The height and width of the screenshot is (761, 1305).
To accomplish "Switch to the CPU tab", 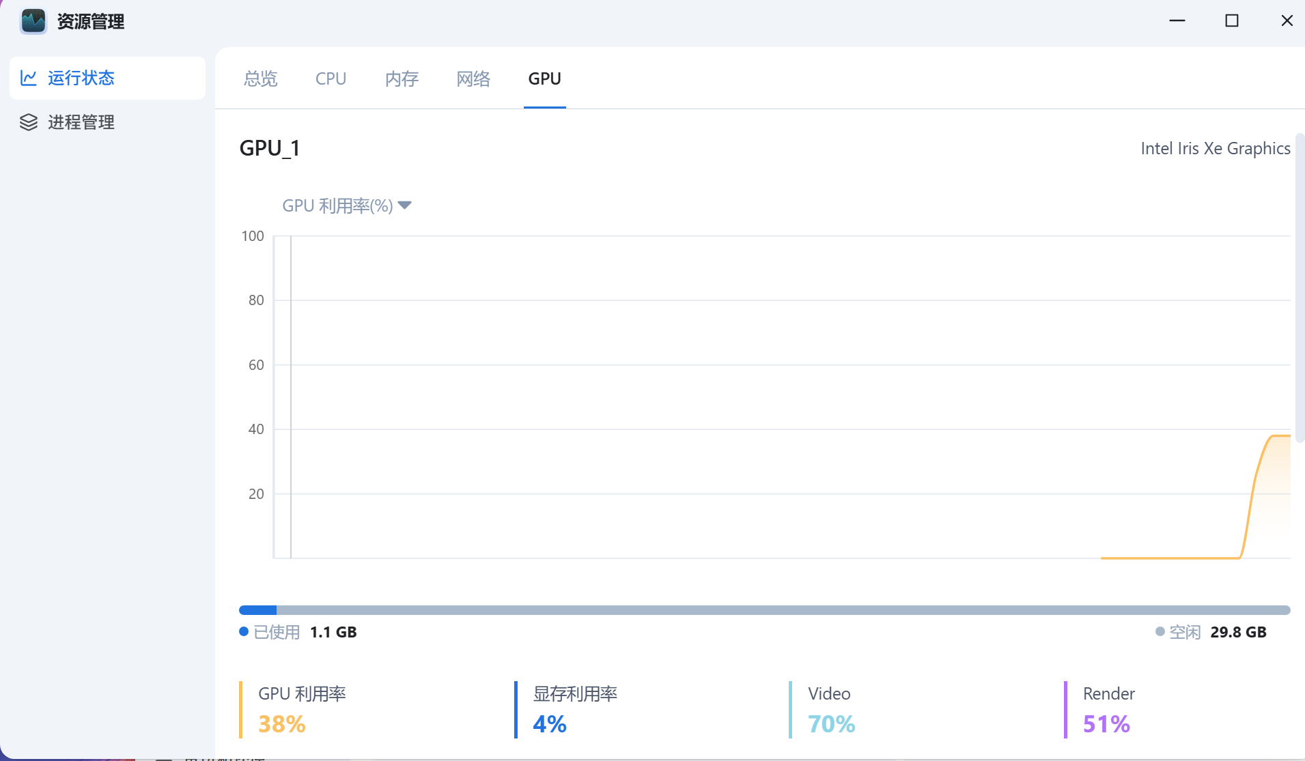I will pos(331,78).
